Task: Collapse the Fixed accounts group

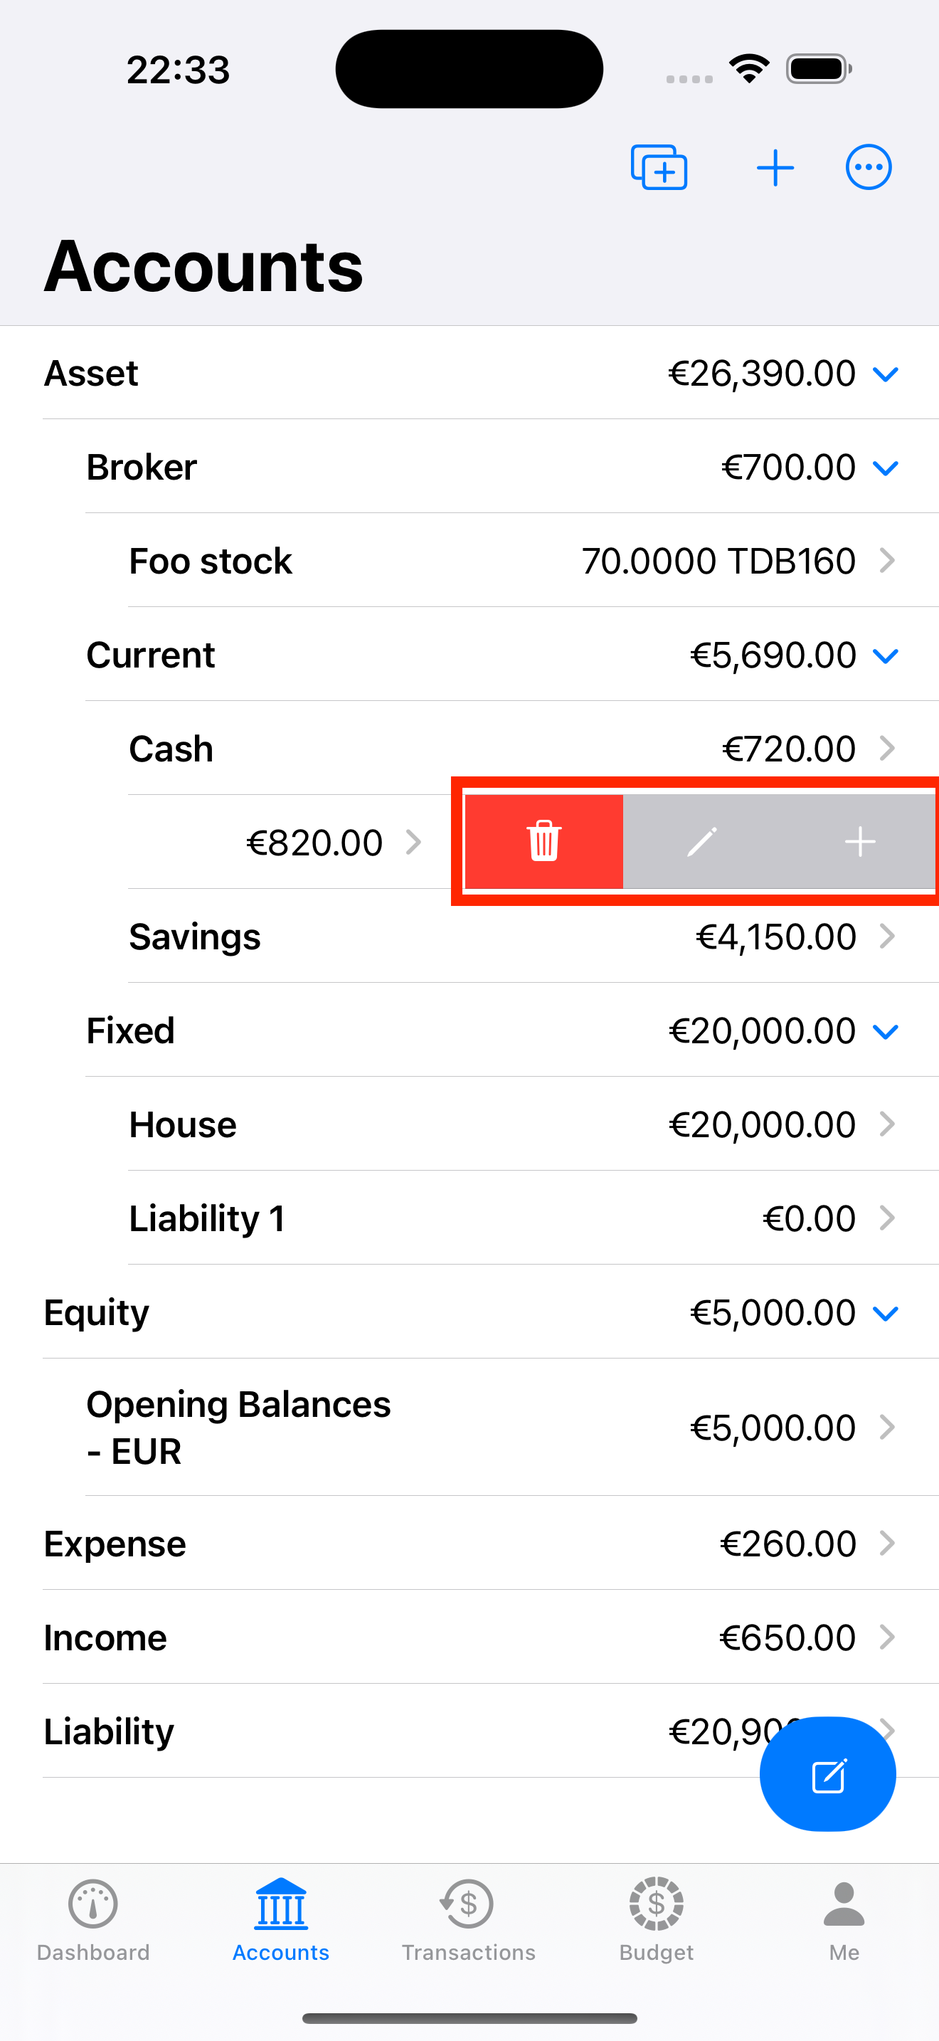Action: [x=885, y=1032]
